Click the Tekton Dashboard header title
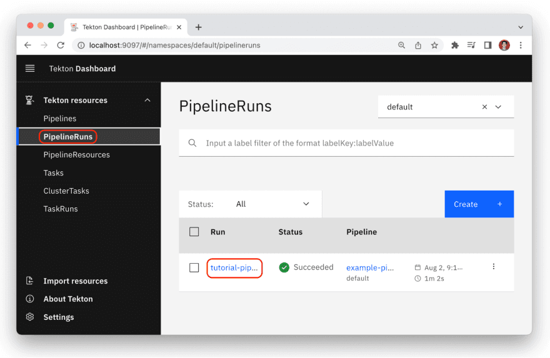This screenshot has height=358, width=550. (x=82, y=68)
